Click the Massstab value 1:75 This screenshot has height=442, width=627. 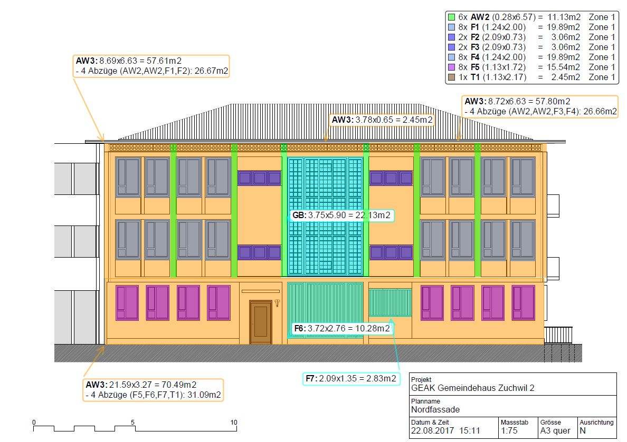(509, 430)
